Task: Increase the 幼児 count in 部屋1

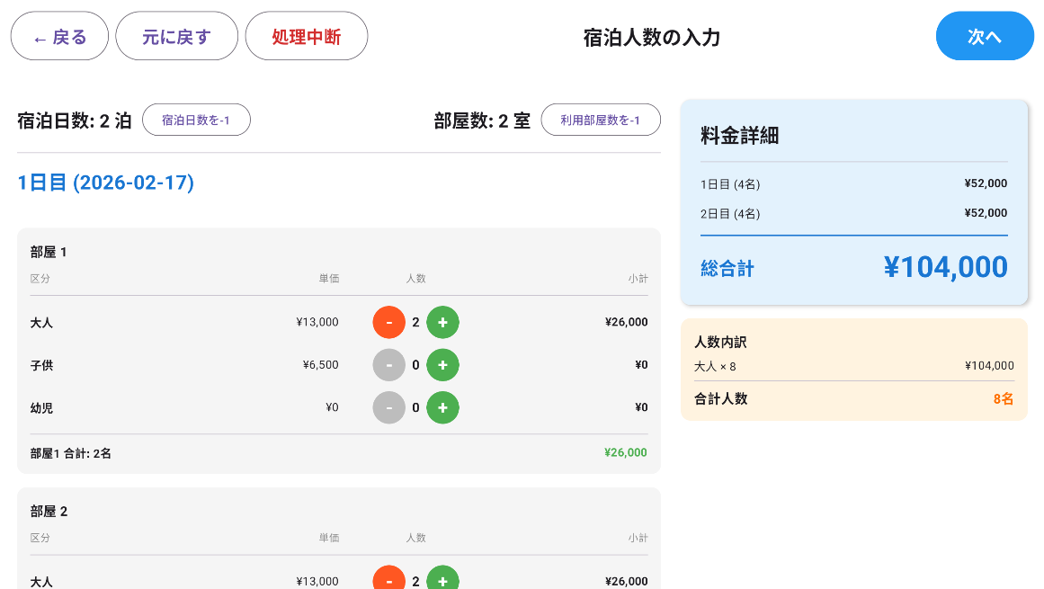Action: point(442,406)
